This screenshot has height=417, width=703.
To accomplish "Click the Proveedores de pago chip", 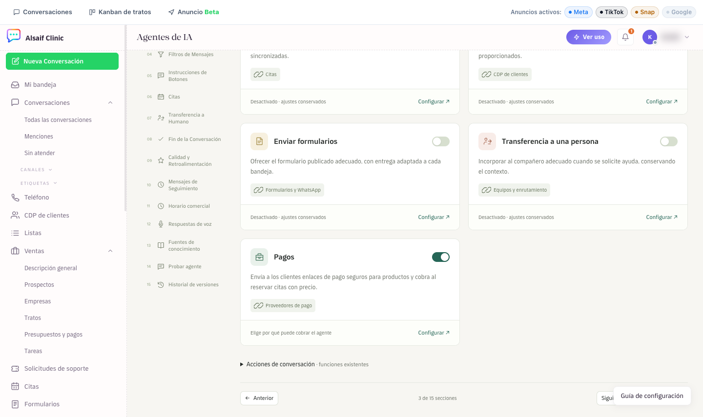I will click(x=283, y=306).
